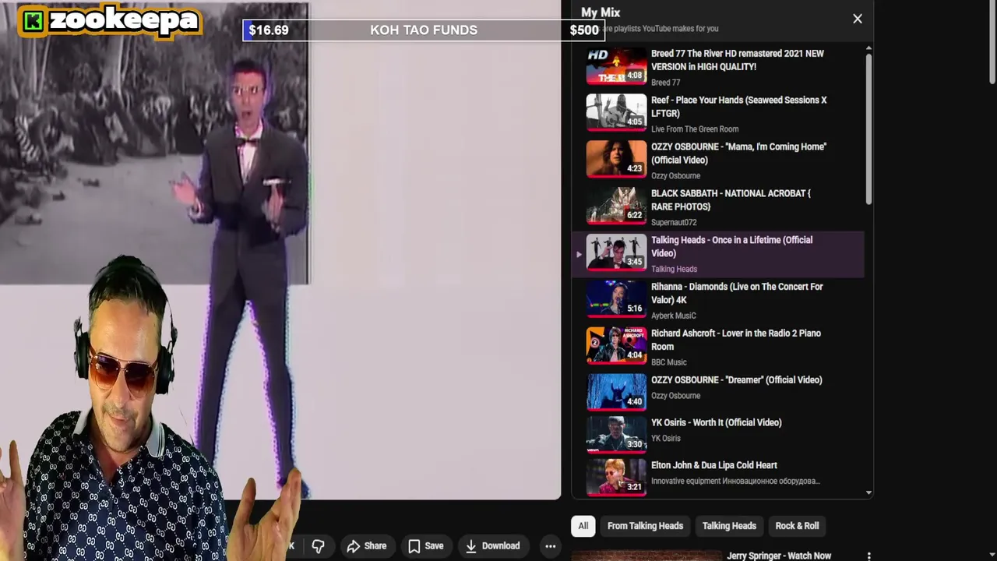997x561 pixels.
Task: Click title 'OZZY OSBOURNE - Mama, I'm Coming Home'
Action: click(738, 153)
